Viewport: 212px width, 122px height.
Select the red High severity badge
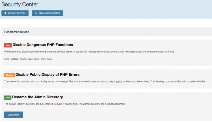(8, 45)
